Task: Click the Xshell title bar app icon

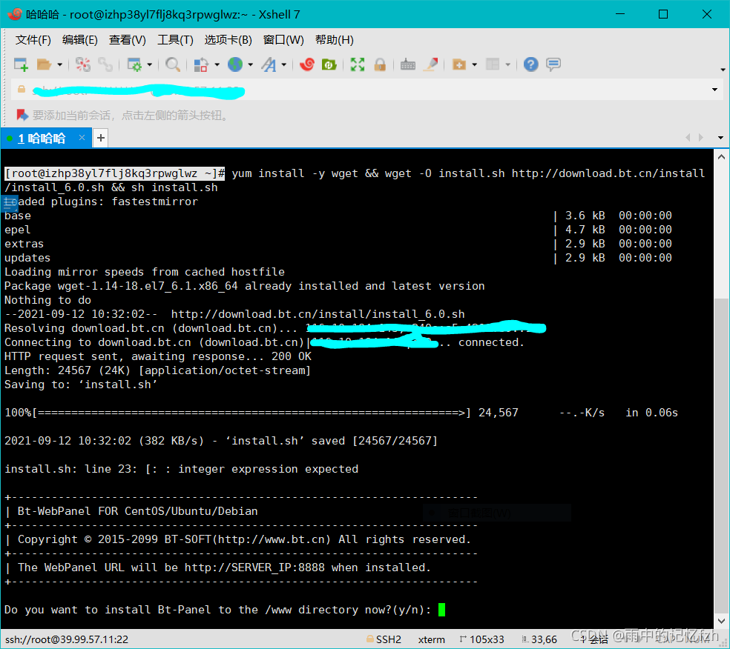Action: pos(14,14)
